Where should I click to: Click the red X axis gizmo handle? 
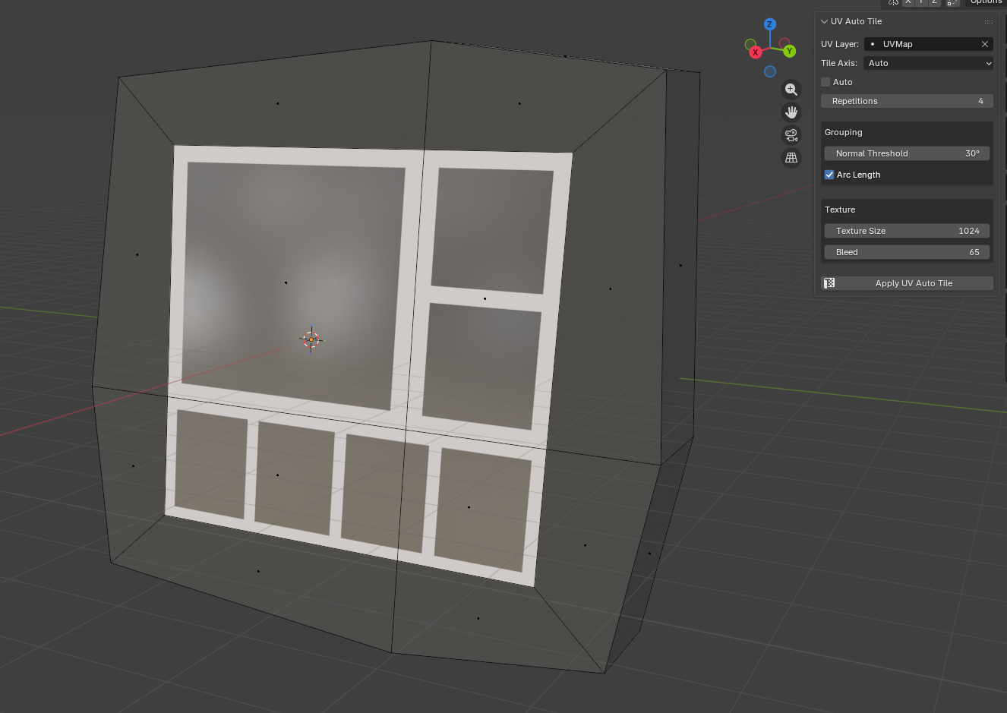756,52
